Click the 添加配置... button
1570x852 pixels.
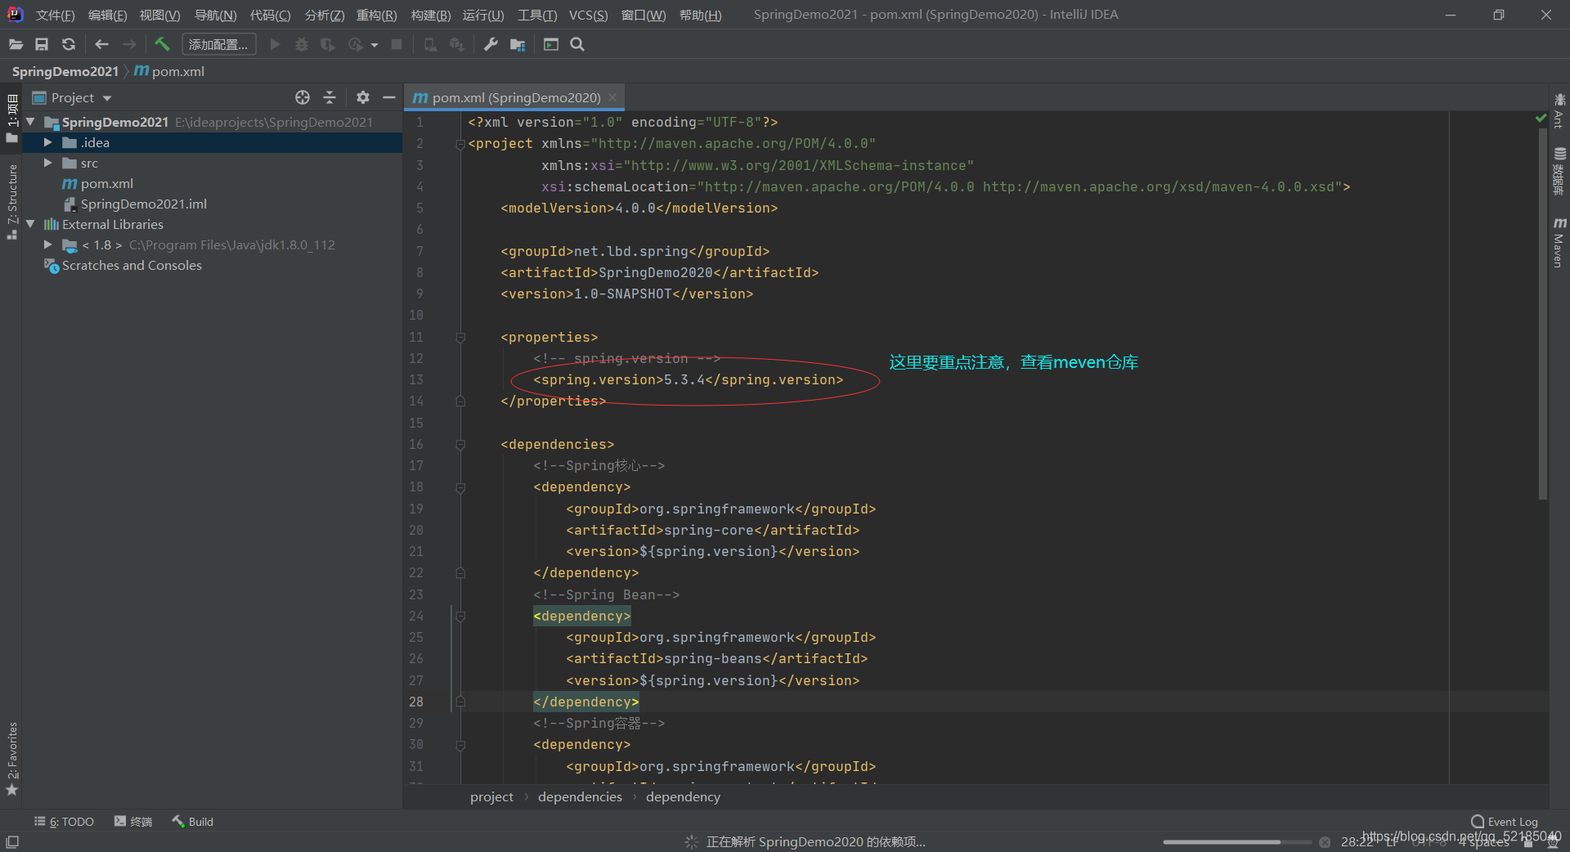218,44
